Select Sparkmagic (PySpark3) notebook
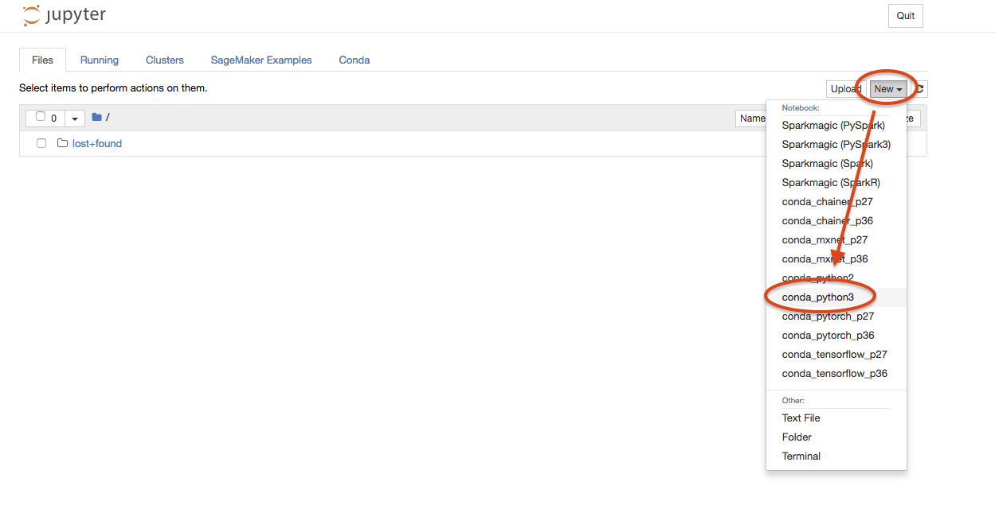This screenshot has width=995, height=509. click(836, 144)
